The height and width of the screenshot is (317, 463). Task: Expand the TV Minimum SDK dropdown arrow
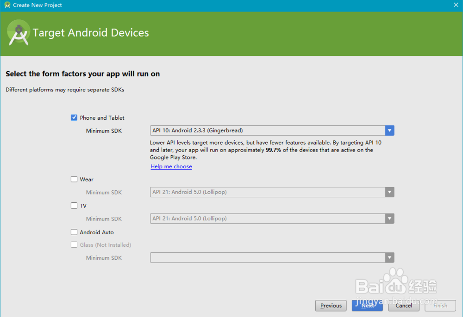[x=390, y=219]
